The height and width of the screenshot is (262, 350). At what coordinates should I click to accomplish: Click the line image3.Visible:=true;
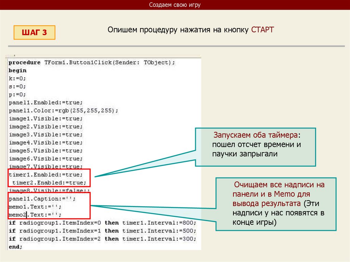click(46, 135)
